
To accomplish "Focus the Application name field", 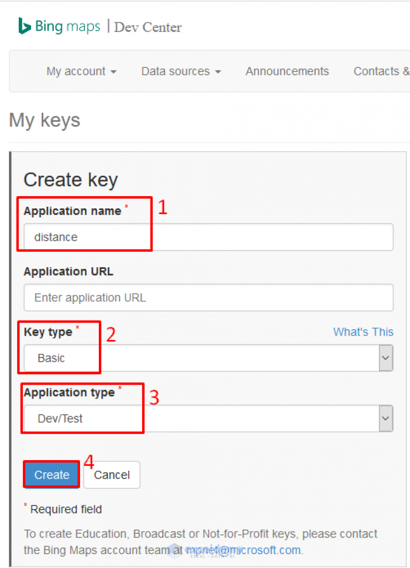I will pos(208,237).
